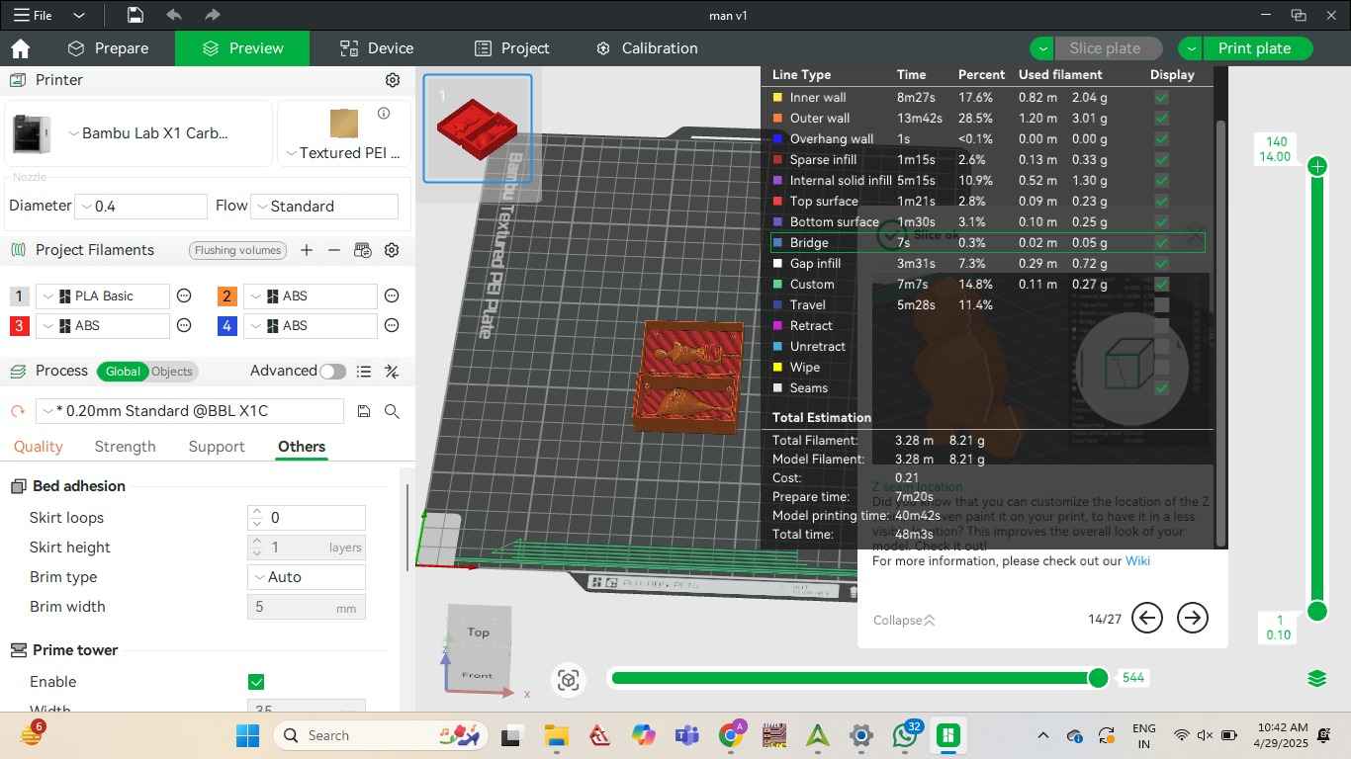
Task: Edit filament 3 ABS options icon
Action: (184, 325)
